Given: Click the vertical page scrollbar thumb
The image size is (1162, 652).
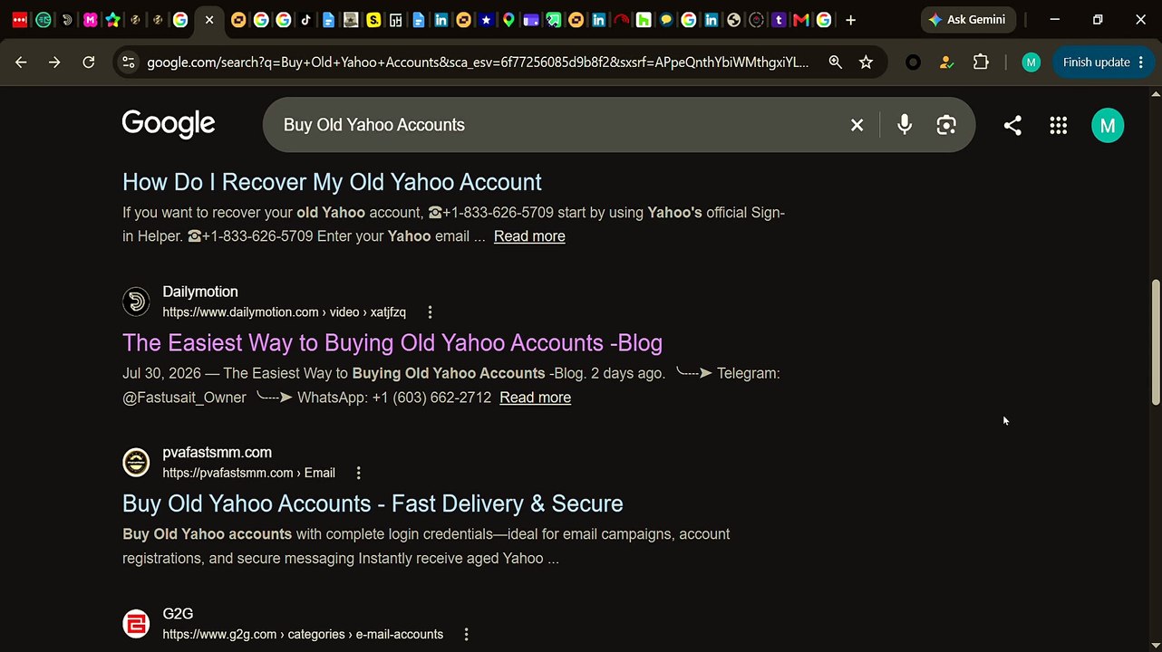Looking at the screenshot, I should (1156, 342).
